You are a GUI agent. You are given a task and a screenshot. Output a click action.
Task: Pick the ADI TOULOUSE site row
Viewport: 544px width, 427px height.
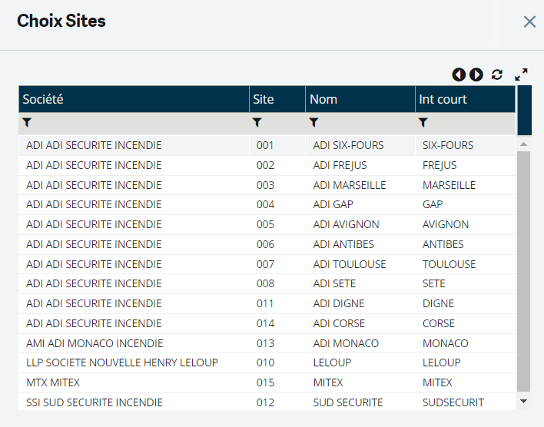coord(350,264)
